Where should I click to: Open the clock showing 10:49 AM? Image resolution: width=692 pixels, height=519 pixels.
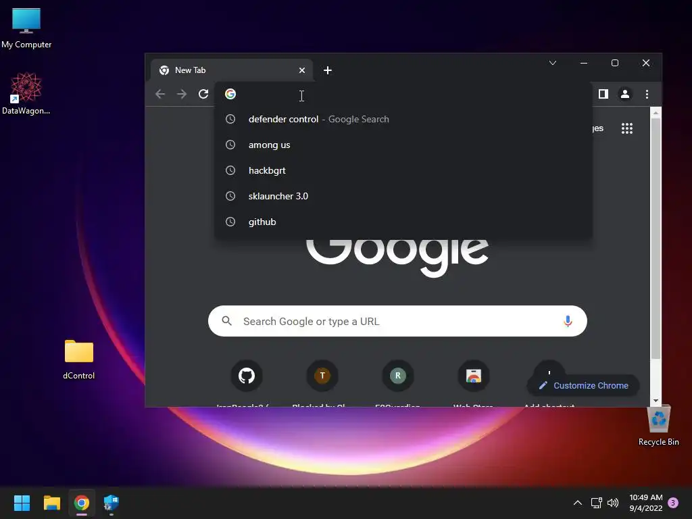pyautogui.click(x=646, y=503)
